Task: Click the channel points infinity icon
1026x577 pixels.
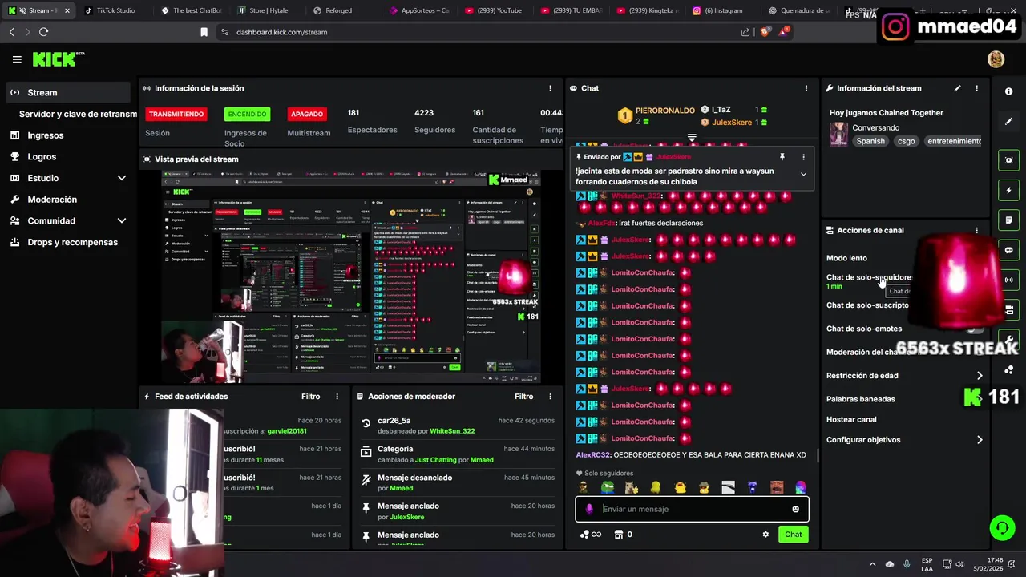Action: click(x=591, y=535)
